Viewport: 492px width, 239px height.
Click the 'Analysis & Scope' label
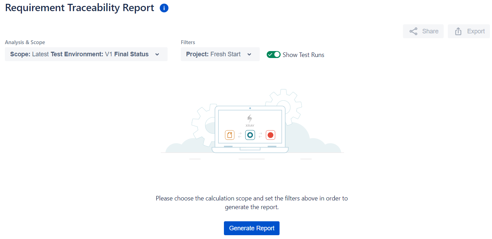click(25, 42)
